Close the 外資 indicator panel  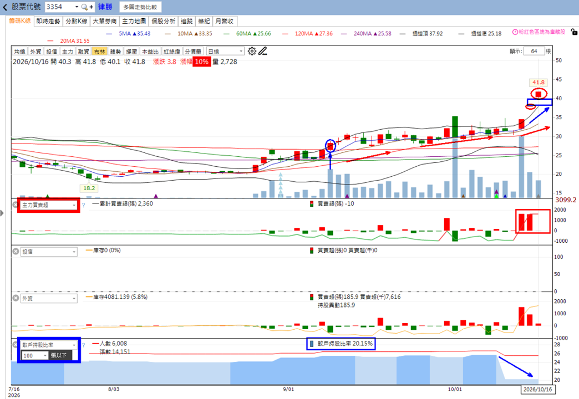point(16,298)
